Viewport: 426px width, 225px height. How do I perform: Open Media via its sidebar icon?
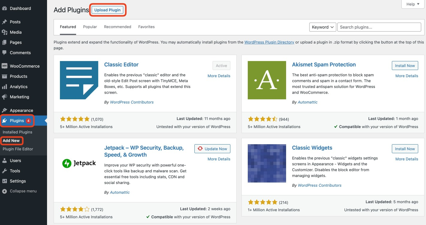[4, 32]
